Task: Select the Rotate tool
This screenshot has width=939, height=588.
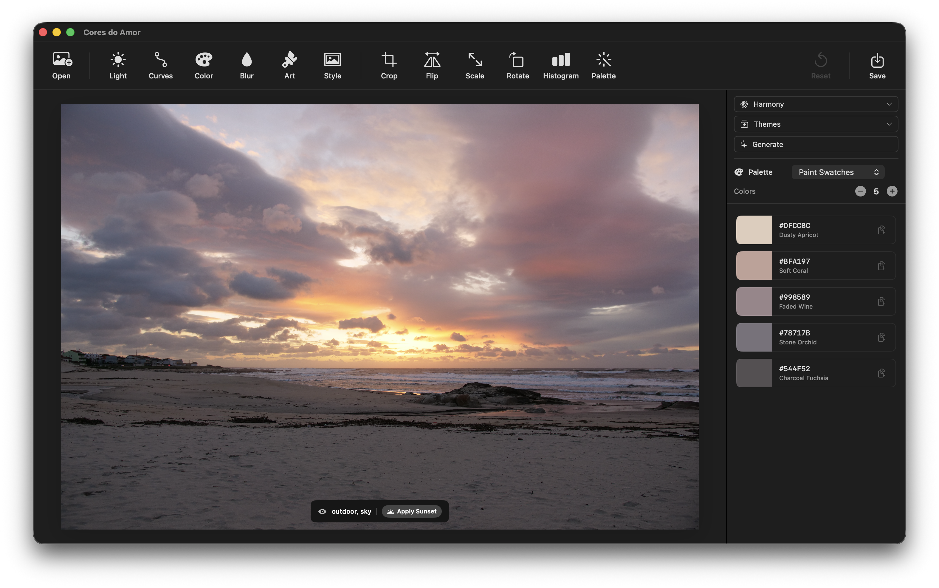Action: point(517,65)
